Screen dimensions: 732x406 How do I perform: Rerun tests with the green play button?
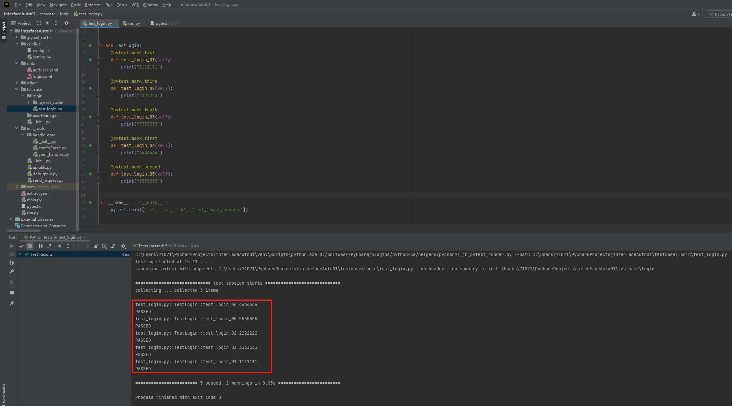pyautogui.click(x=12, y=246)
